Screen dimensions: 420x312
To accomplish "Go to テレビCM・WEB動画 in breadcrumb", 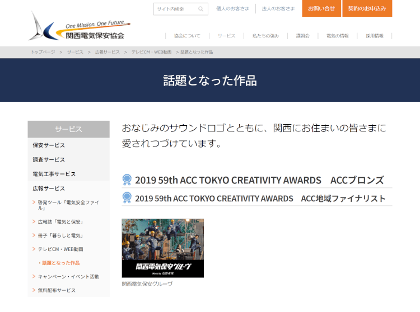I will [151, 52].
